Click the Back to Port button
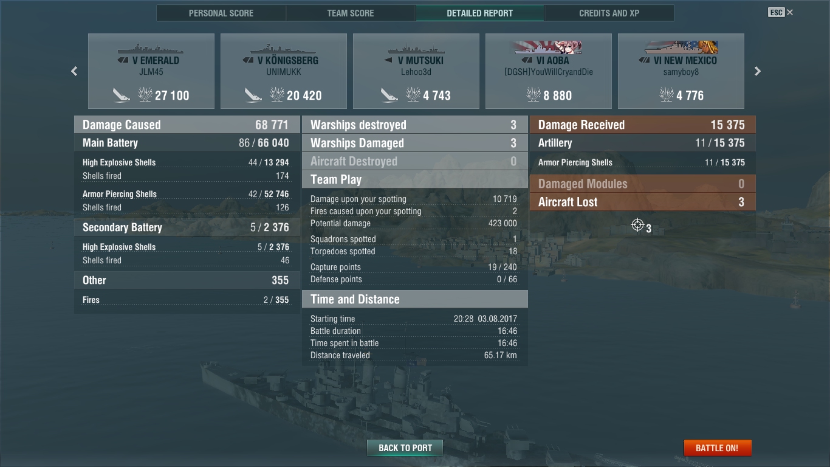This screenshot has height=467, width=830. 405,448
